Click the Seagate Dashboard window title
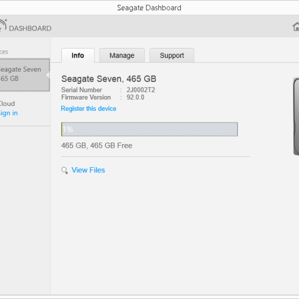299x299 pixels. coord(149,8)
